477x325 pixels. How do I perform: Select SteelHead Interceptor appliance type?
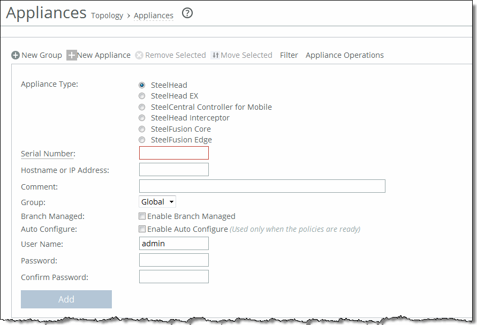pos(142,118)
